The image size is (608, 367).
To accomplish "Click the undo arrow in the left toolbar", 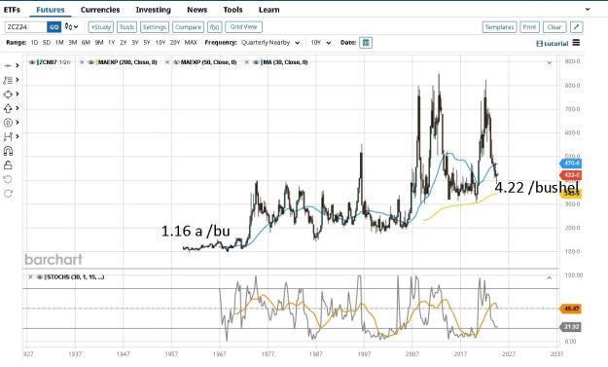I will pyautogui.click(x=8, y=179).
